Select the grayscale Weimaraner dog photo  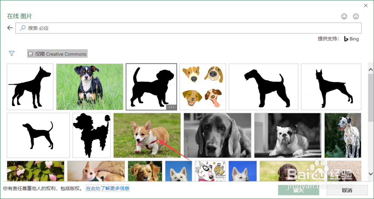click(217, 135)
